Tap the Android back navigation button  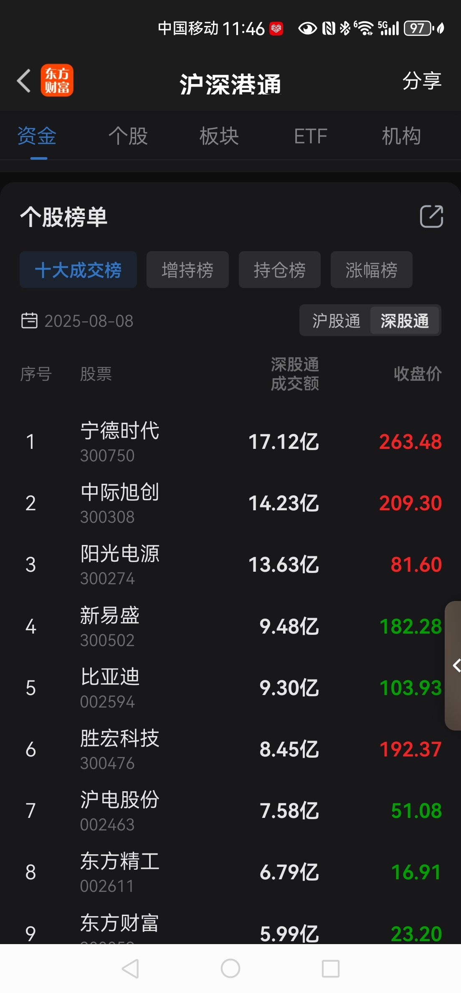click(130, 968)
